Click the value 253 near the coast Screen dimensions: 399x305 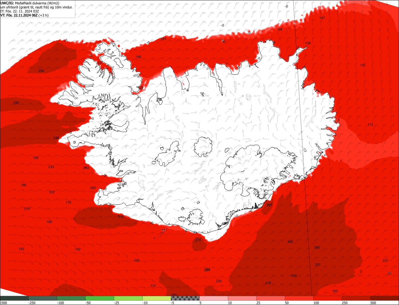click(86, 168)
